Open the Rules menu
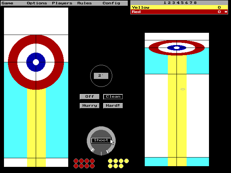This screenshot has height=173, width=231. [84, 3]
